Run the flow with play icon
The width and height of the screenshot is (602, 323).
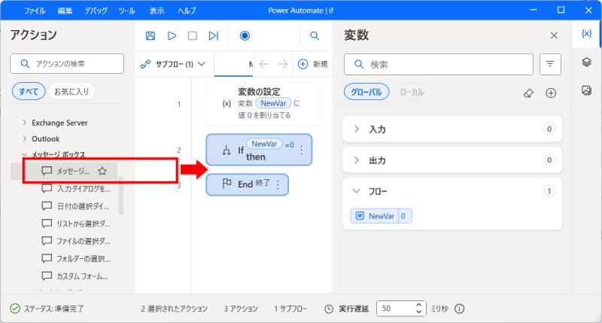point(172,35)
